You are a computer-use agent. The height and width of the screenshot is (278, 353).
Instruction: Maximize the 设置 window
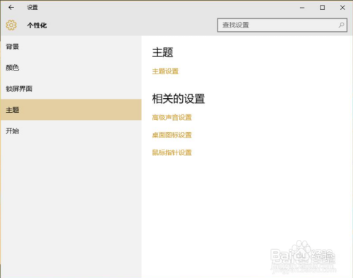tap(322, 8)
